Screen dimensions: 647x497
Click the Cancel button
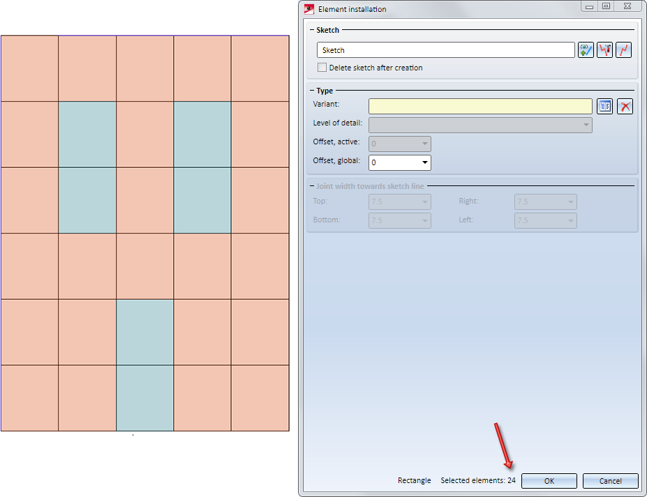(x=610, y=481)
